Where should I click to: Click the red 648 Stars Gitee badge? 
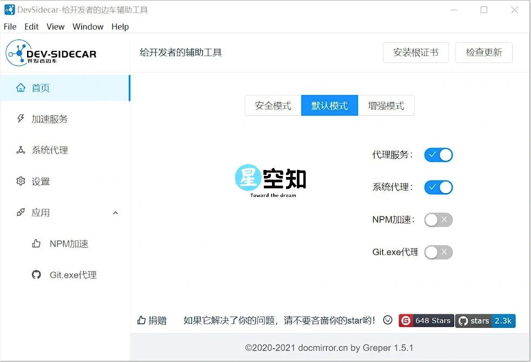click(426, 320)
